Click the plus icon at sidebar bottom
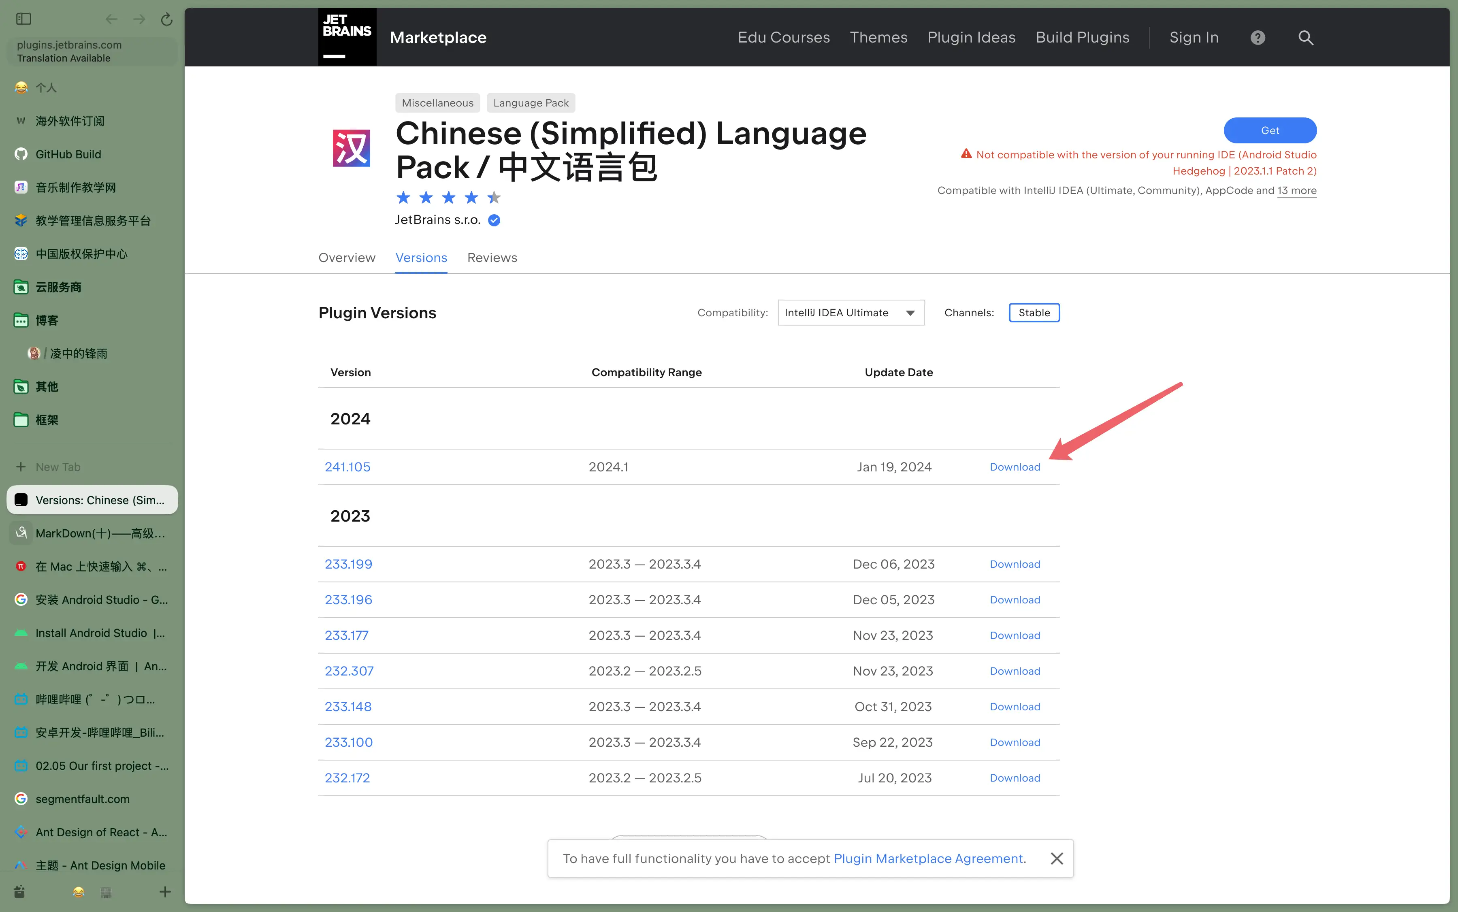The width and height of the screenshot is (1458, 912). click(x=165, y=891)
